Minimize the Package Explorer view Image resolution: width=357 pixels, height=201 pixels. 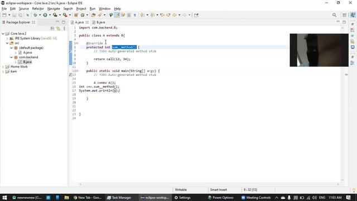57,22
